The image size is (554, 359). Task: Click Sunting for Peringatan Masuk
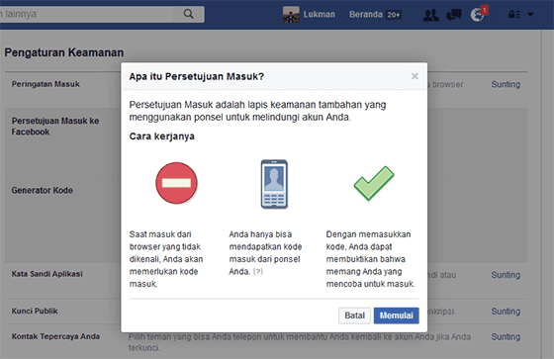coord(506,84)
